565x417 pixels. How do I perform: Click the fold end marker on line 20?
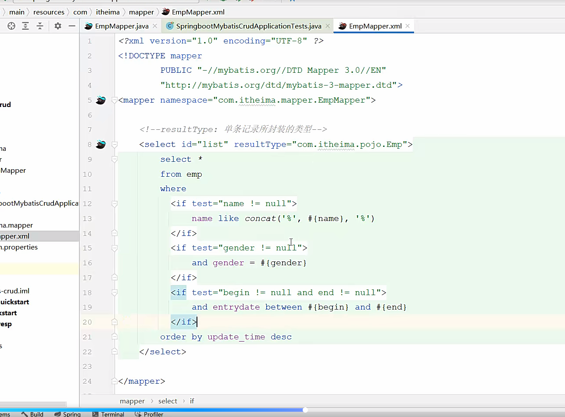tap(114, 321)
